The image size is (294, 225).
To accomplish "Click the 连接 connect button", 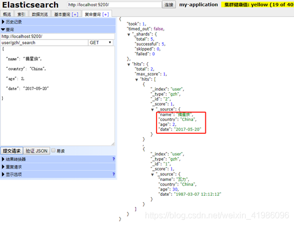I will (x=169, y=5).
